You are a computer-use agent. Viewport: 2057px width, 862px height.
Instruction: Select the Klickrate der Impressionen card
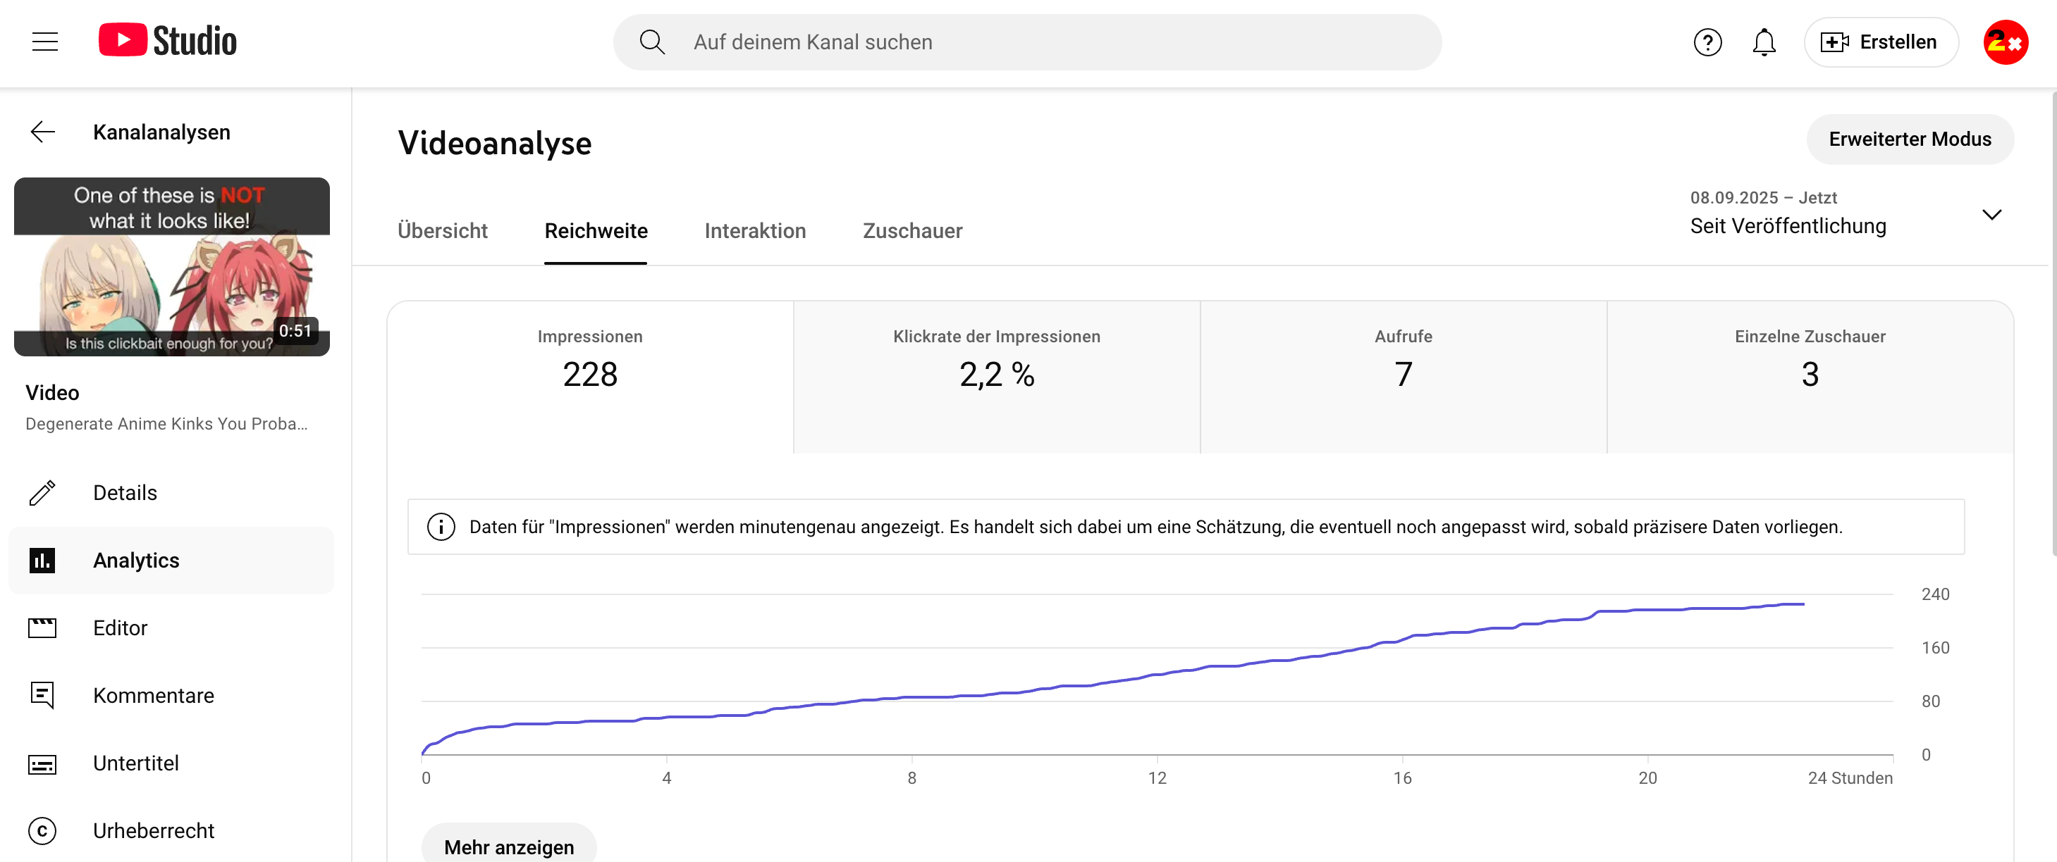tap(996, 376)
